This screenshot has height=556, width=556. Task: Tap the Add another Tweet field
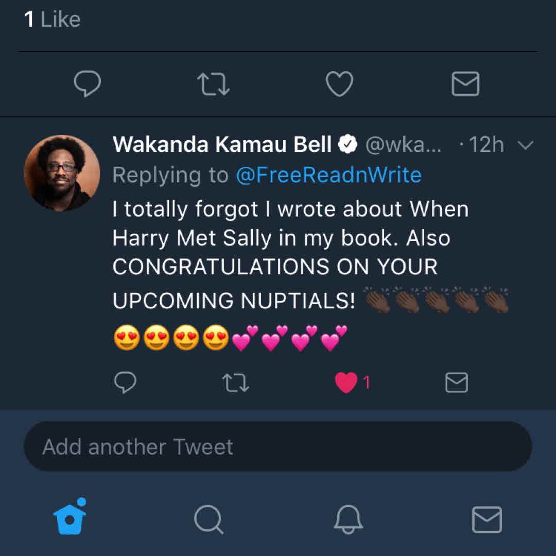(x=278, y=446)
